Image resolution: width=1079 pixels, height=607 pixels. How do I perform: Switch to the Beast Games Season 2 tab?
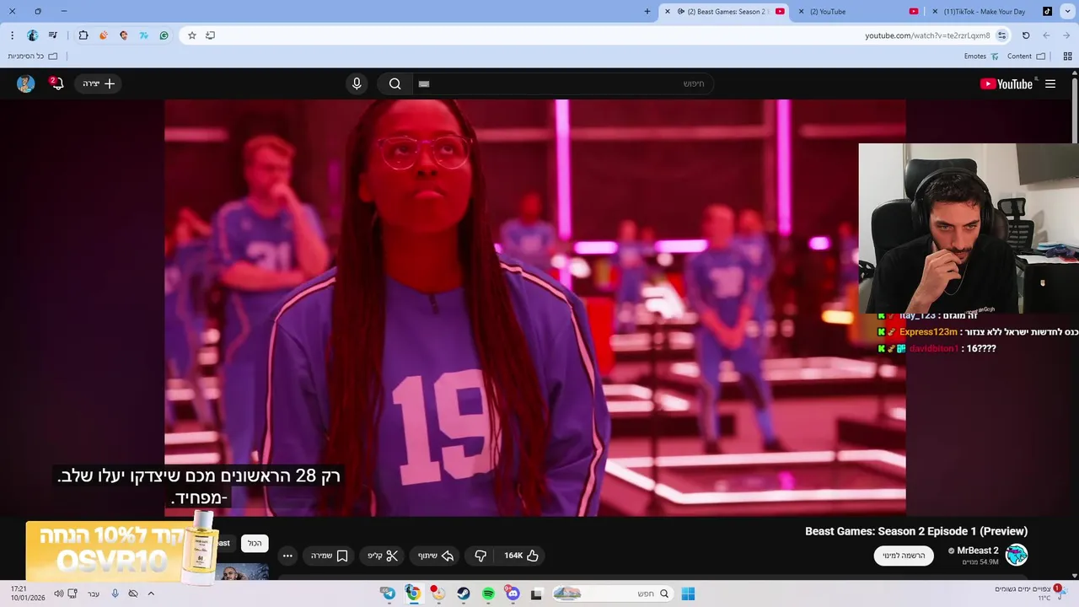725,12
